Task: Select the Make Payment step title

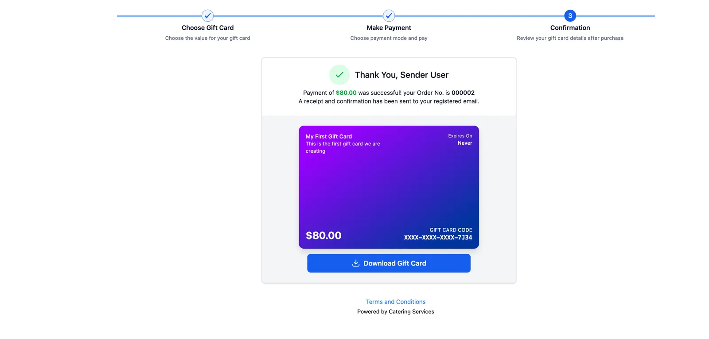Action: 389,28
